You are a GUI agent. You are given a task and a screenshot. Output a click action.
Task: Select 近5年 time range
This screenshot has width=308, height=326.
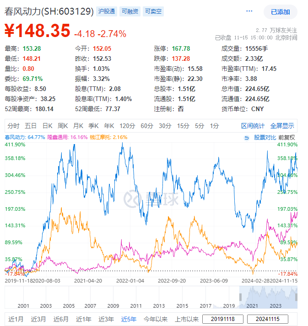tap(129, 319)
